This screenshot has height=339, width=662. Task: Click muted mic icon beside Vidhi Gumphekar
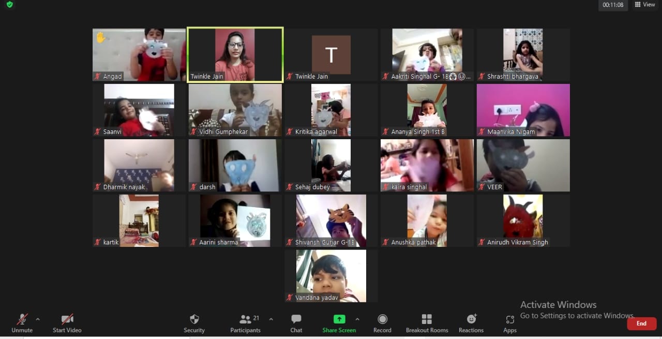[x=194, y=132]
